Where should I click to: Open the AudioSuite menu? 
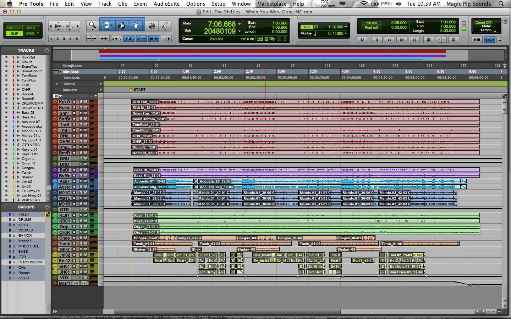click(166, 4)
